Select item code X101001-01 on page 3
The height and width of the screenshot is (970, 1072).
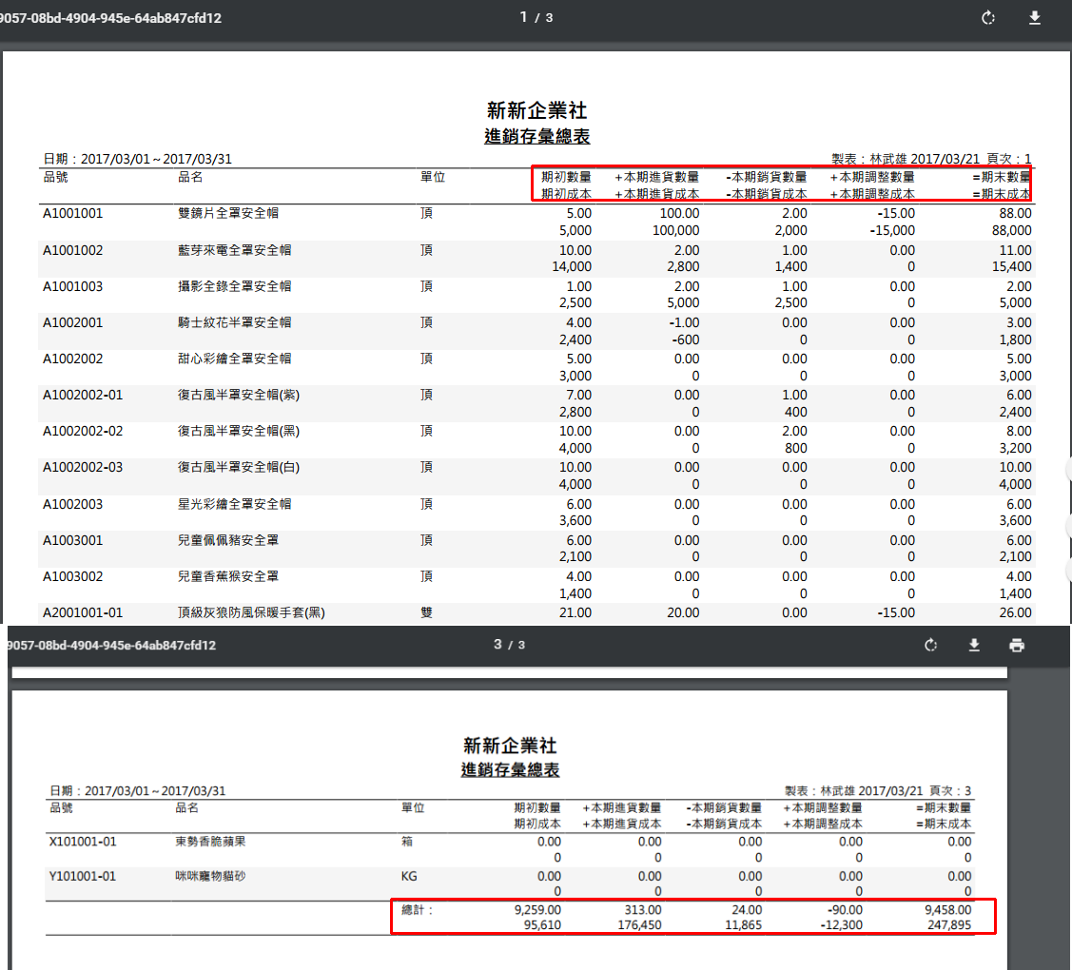(x=83, y=842)
